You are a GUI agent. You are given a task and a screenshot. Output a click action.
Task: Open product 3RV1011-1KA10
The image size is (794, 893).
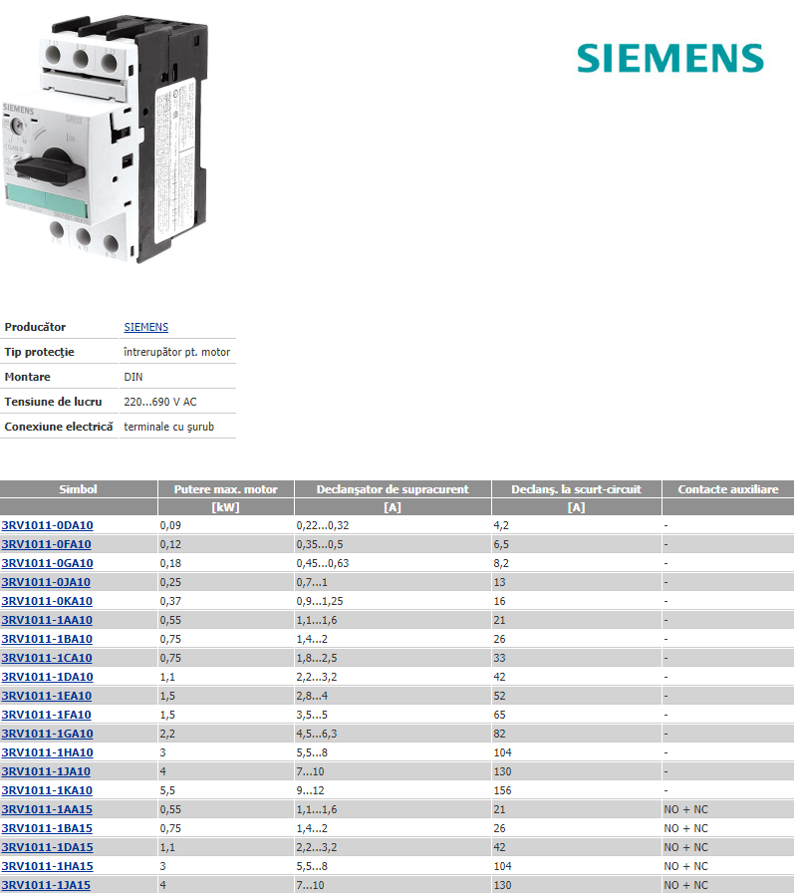pos(47,790)
